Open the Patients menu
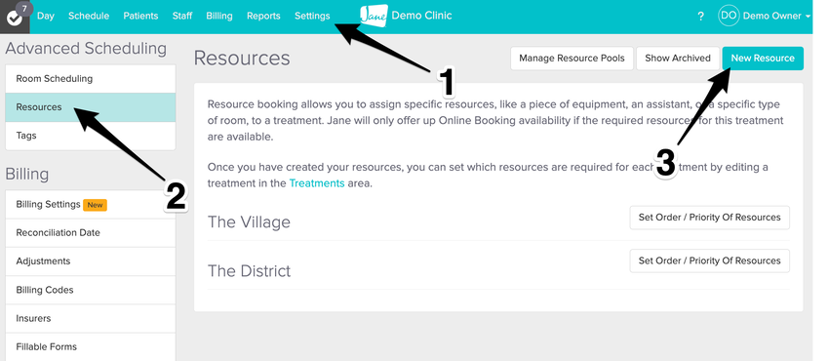This screenshot has width=829, height=361. pyautogui.click(x=140, y=16)
